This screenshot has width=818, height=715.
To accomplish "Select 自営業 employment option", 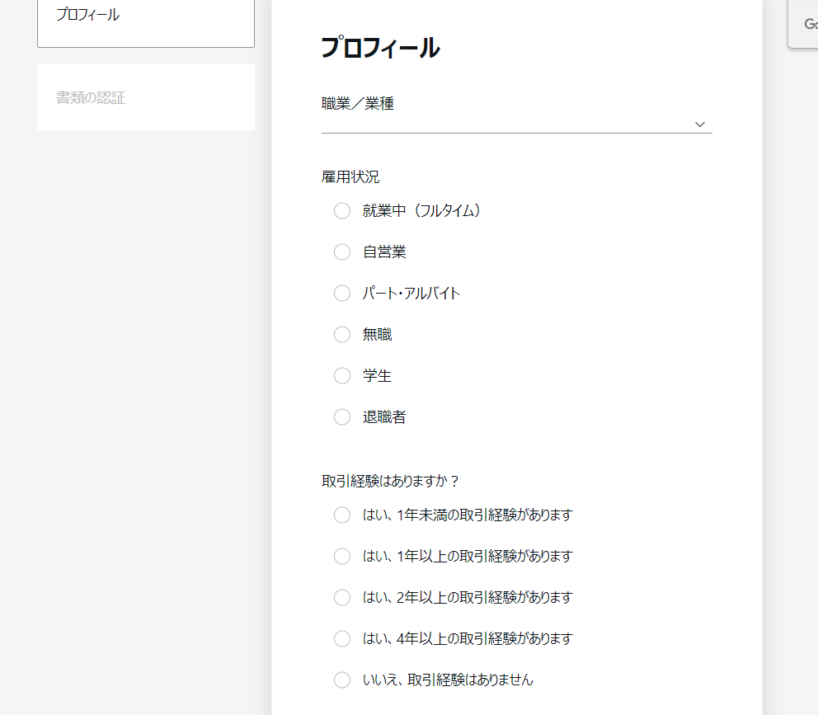I will (342, 252).
